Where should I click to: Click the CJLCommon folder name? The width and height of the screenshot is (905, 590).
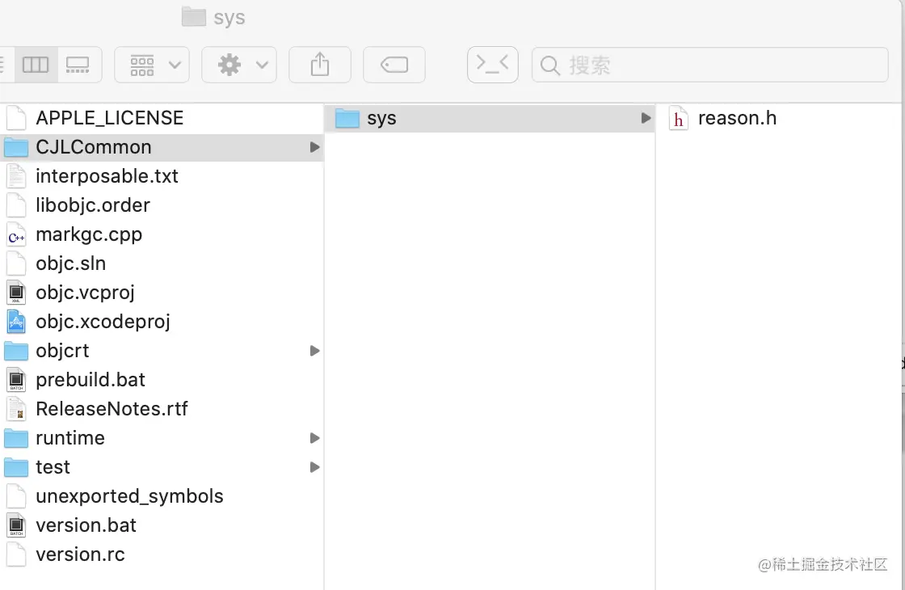(x=94, y=147)
